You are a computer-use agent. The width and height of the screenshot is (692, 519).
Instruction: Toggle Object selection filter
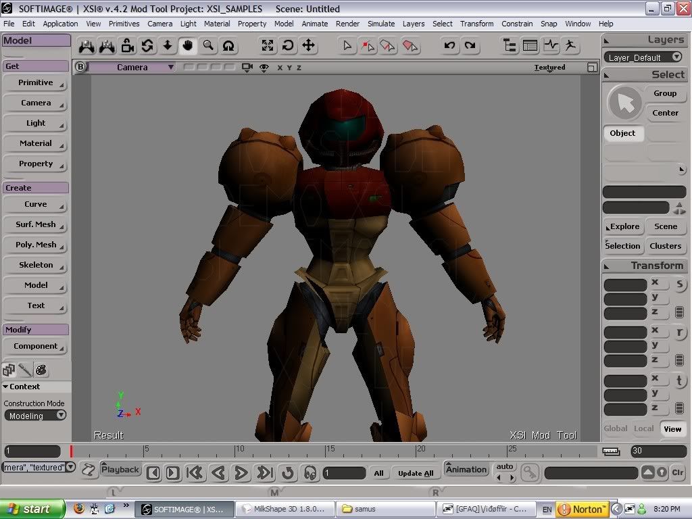coord(622,133)
